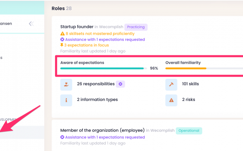243x151 pixels.
Task: Click the responsibilities hand-heart icon
Action: (x=66, y=84)
